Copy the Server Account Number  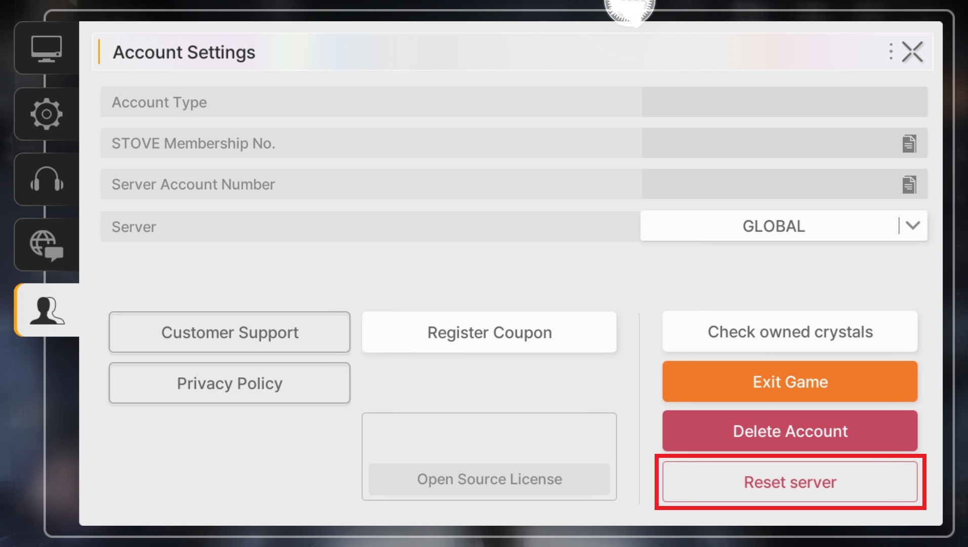pyautogui.click(x=909, y=184)
